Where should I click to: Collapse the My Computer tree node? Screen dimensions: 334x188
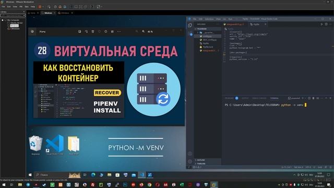point(3,20)
